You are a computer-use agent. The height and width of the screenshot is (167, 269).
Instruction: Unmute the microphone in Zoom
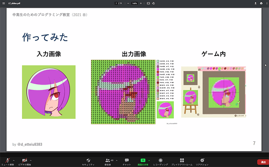(x=7, y=161)
